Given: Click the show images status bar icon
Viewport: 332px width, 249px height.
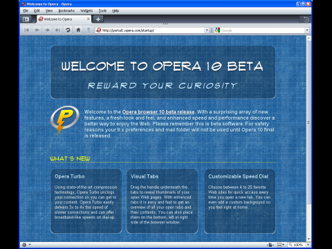Looking at the screenshot, I should 279,245.
